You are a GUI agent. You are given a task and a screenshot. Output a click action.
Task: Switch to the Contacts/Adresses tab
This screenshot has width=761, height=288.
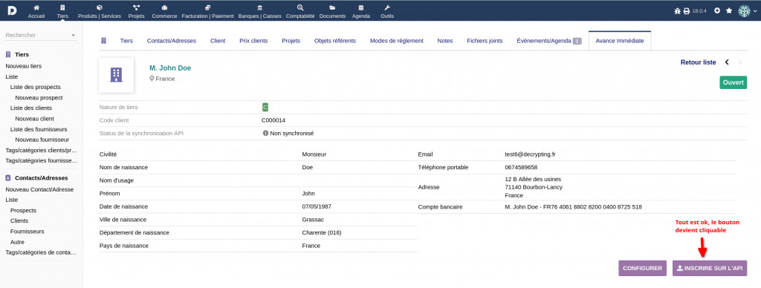[x=172, y=41]
